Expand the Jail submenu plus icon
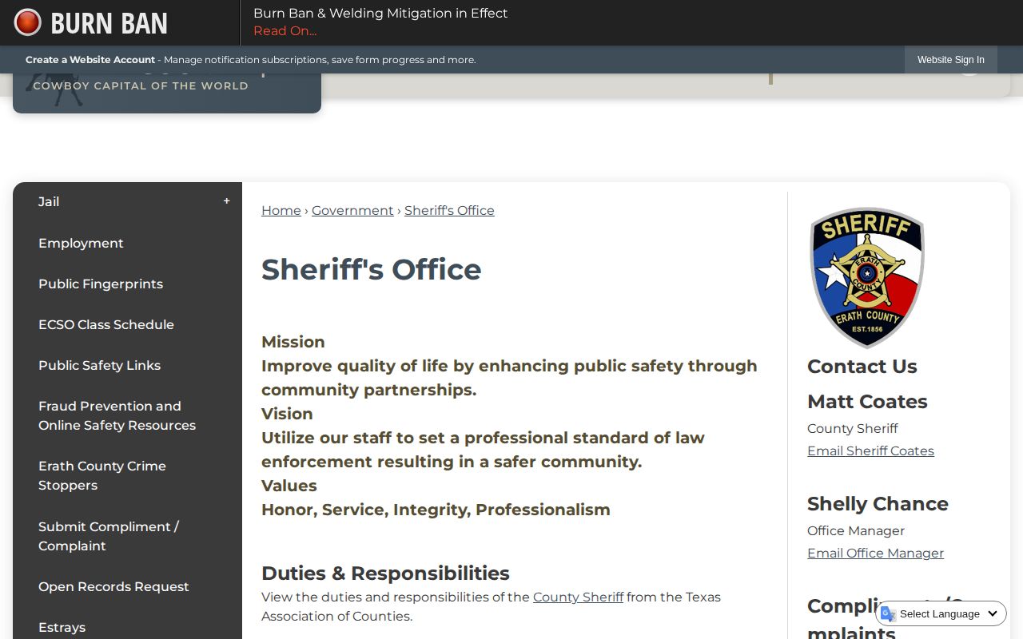This screenshot has width=1023, height=639. pos(227,201)
